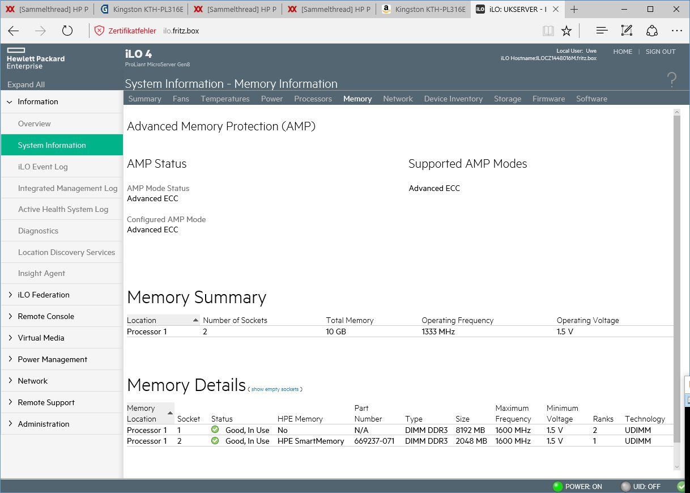
Task: Click the browser forward arrow
Action: [x=40, y=31]
